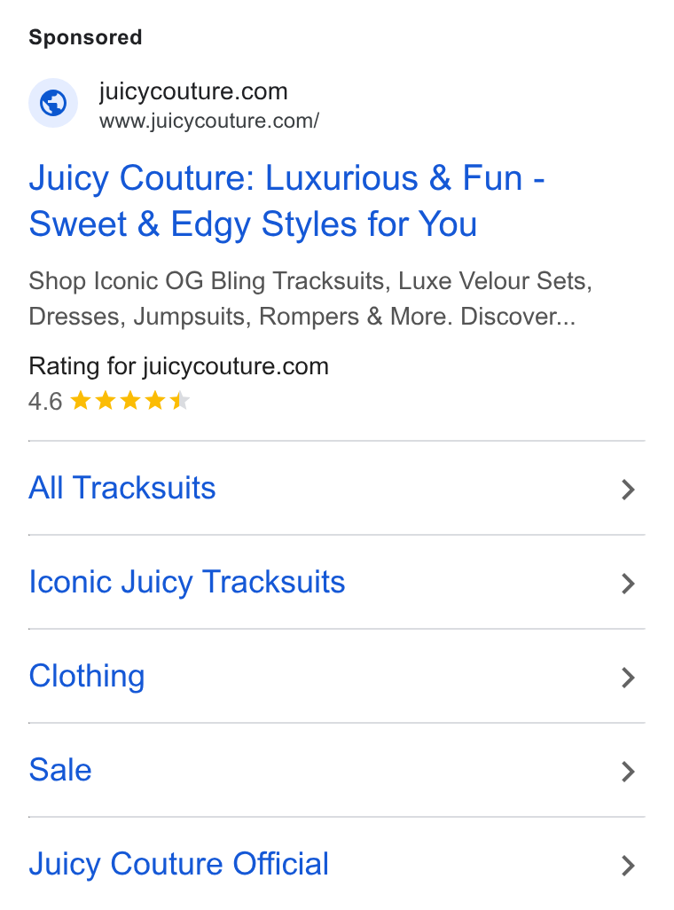Viewport: 674px width, 910px height.
Task: Click the Sponsored label
Action: coord(85,38)
